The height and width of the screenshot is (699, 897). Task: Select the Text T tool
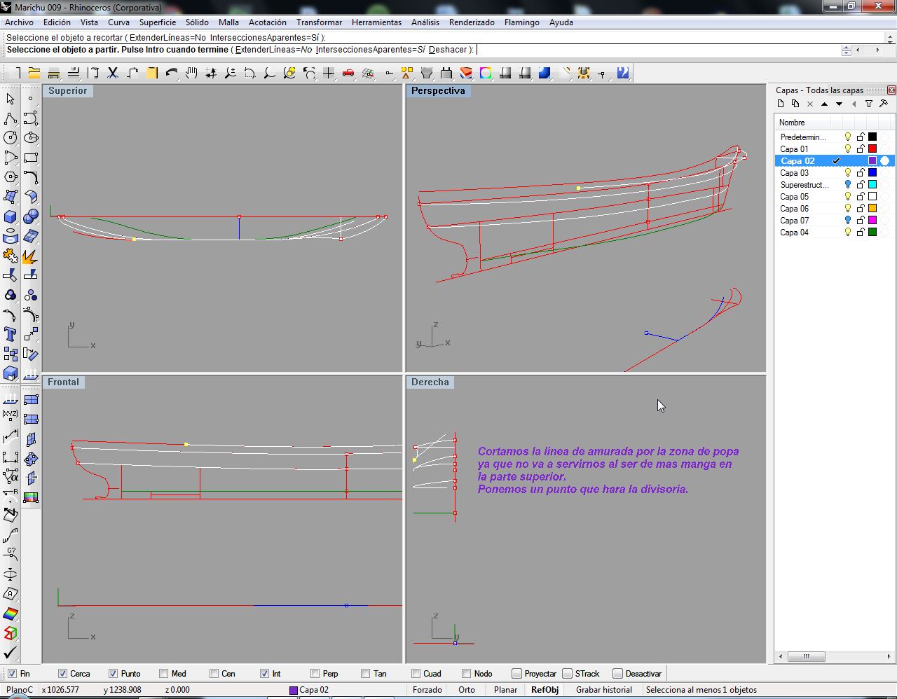click(x=11, y=334)
